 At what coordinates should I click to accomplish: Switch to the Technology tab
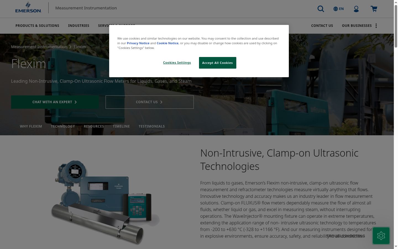point(63,126)
